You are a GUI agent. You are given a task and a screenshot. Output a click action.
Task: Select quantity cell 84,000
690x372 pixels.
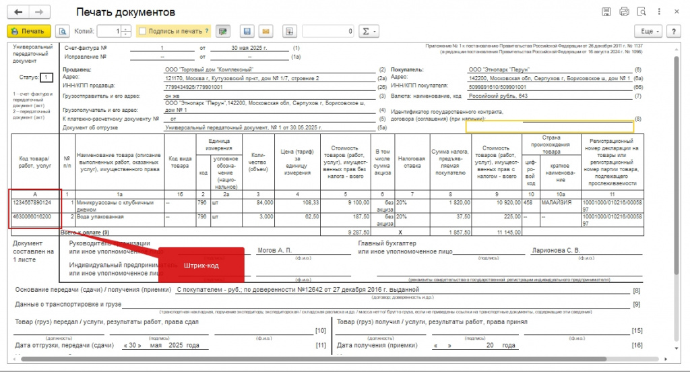(x=258, y=206)
